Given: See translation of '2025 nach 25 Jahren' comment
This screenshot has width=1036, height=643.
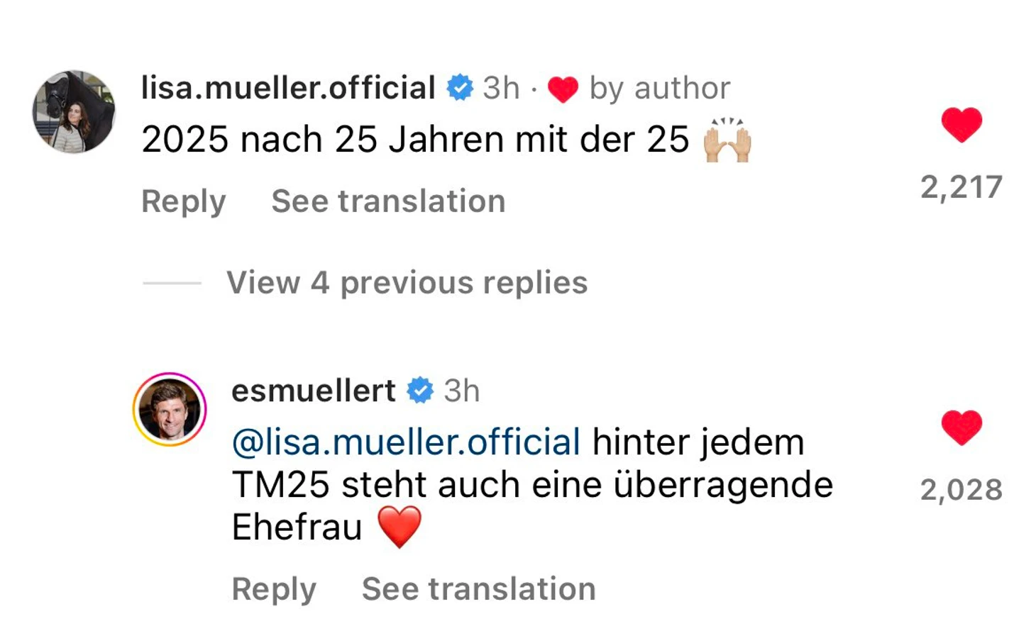Looking at the screenshot, I should (x=388, y=201).
